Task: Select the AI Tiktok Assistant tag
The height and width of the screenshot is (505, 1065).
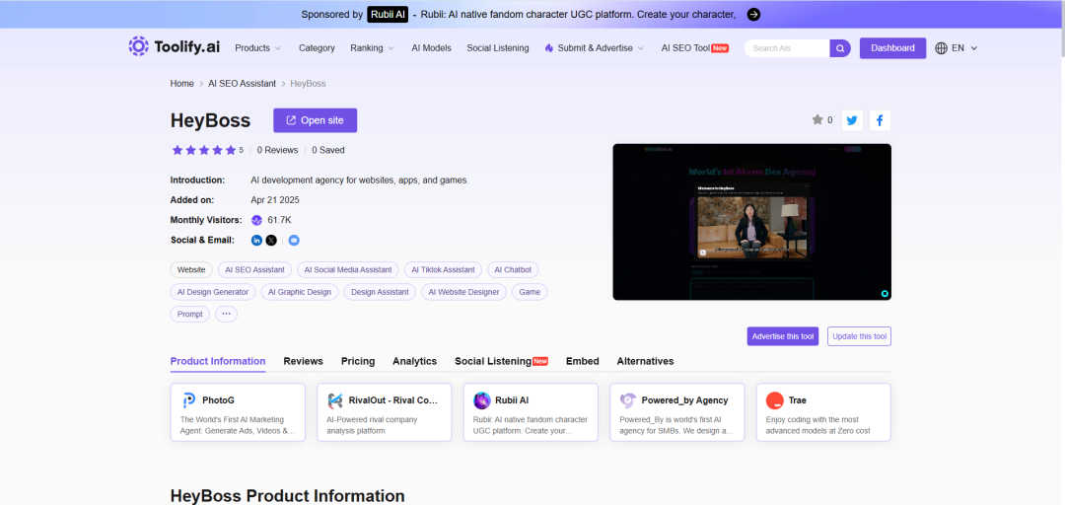Action: pos(443,270)
